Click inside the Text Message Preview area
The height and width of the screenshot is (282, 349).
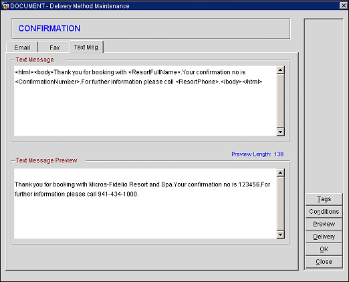(x=145, y=204)
